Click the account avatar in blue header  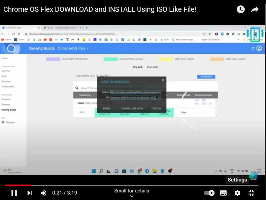(x=259, y=48)
